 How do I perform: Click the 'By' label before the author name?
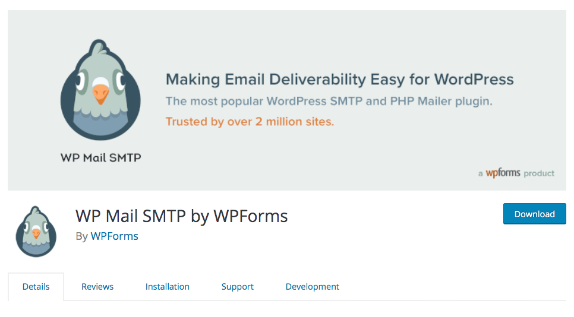point(81,236)
